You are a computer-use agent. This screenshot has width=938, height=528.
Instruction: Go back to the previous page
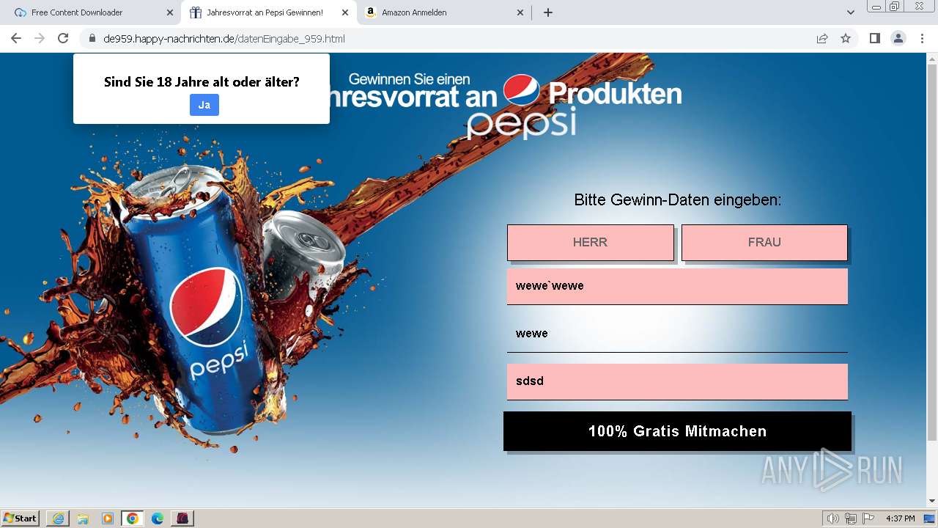point(16,38)
